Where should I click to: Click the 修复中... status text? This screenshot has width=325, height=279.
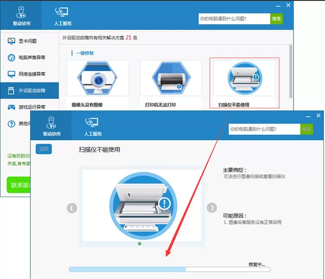[257, 264]
